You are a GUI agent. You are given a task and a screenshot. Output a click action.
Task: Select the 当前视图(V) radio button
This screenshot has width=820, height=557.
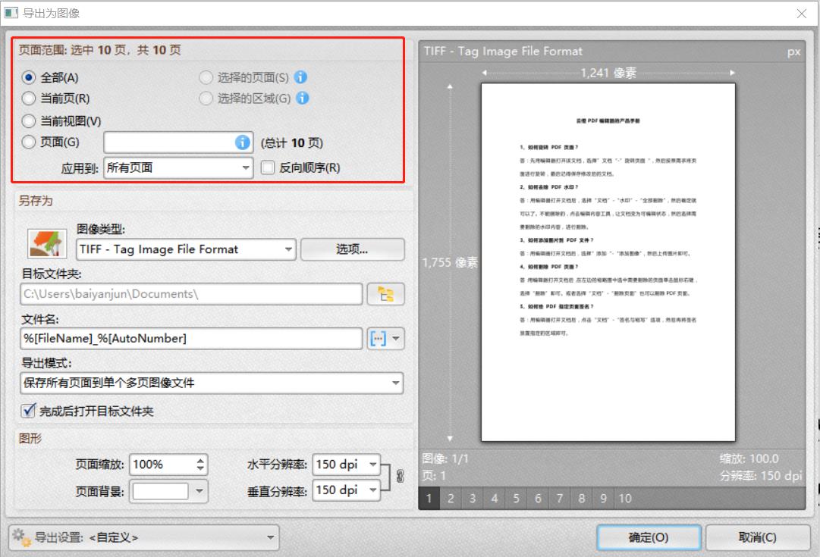pos(29,120)
